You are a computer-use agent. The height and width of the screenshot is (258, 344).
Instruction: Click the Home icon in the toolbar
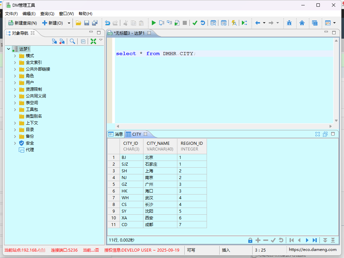tap(302, 23)
